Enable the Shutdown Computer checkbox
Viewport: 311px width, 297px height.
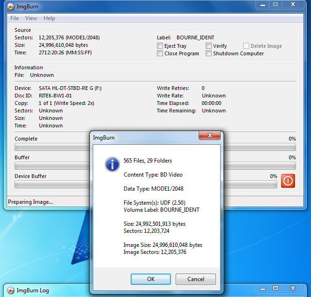pos(208,53)
